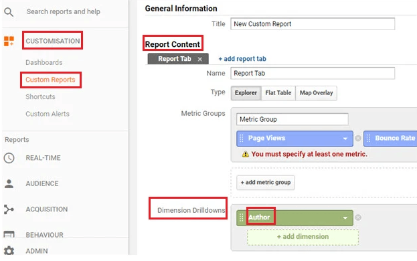The image size is (417, 261).
Task: Select the Explorer report type
Action: pos(246,93)
